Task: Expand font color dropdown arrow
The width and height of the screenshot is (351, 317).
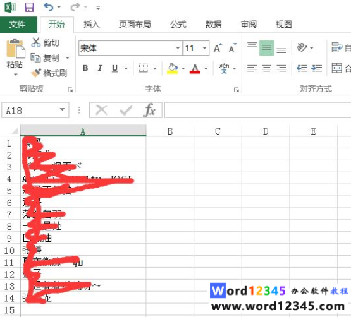Action: pos(206,68)
